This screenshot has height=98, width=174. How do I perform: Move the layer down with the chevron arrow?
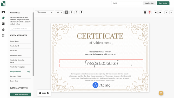click(x=166, y=12)
